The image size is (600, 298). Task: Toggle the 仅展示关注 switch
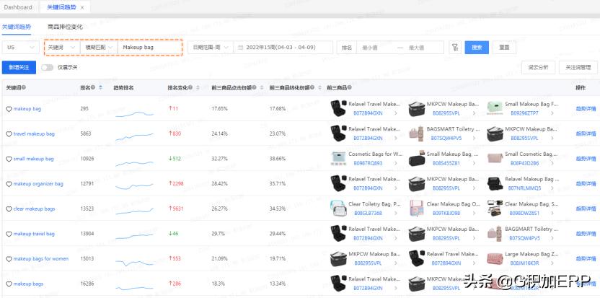coord(47,67)
